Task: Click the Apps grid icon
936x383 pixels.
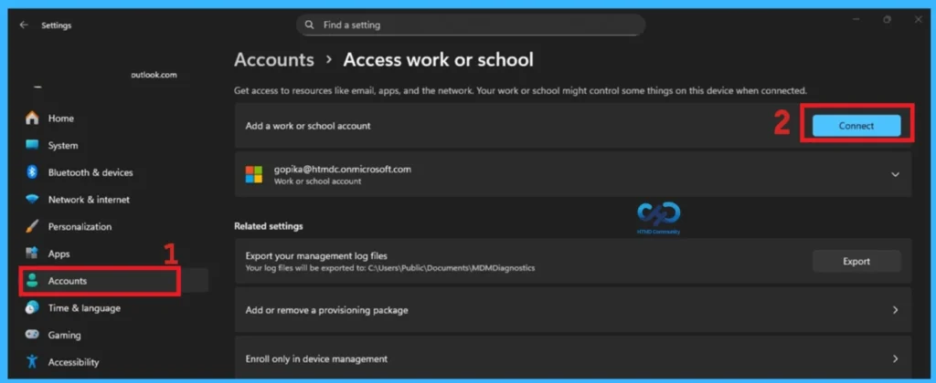Action: [32, 254]
